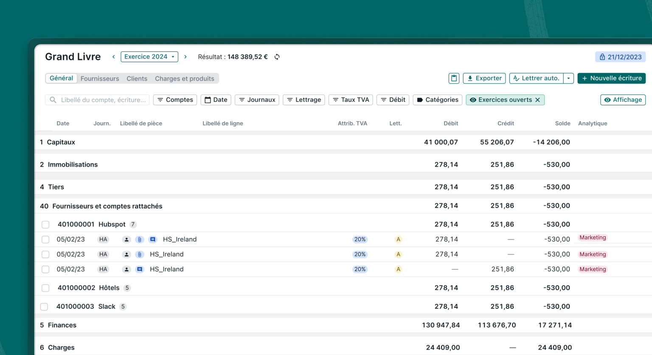The width and height of the screenshot is (652, 355).
Task: Click the Solde column header
Action: pyautogui.click(x=562, y=124)
